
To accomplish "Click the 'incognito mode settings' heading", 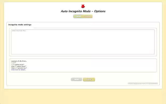I will (20, 25).
